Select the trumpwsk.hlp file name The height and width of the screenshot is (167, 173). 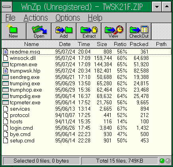pos(25,71)
